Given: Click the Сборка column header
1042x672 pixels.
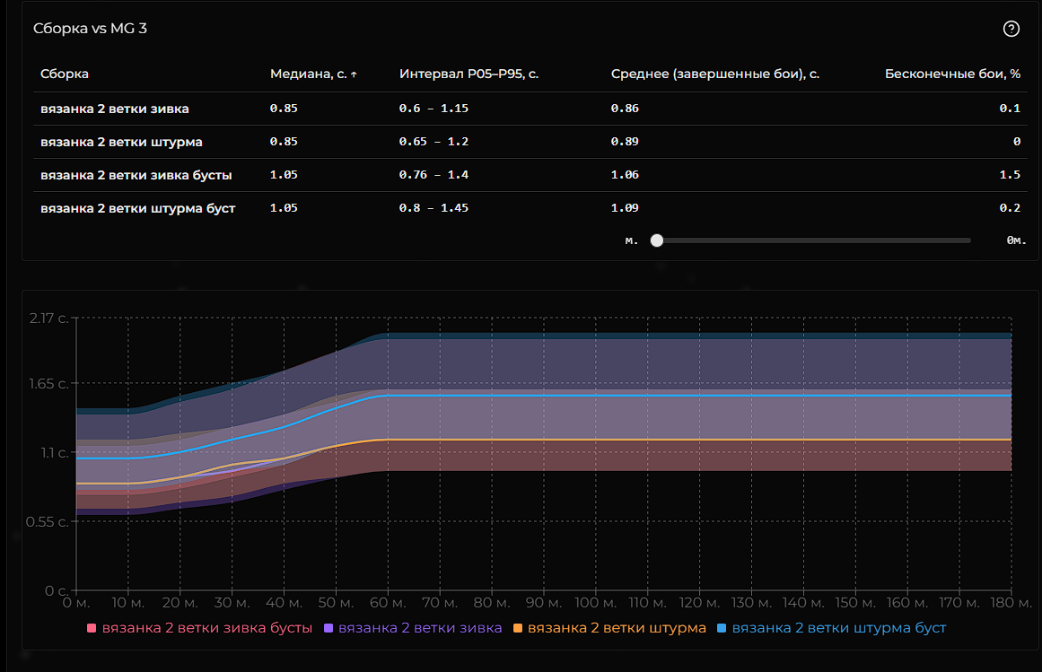Looking at the screenshot, I should pyautogui.click(x=65, y=74).
